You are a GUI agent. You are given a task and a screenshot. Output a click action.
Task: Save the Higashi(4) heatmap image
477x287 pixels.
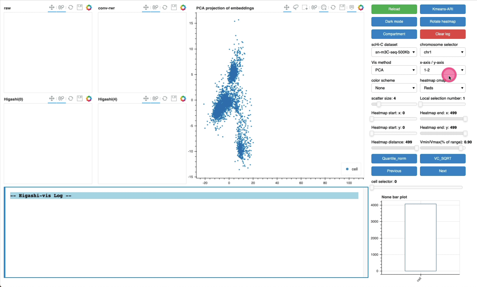tap(174, 98)
